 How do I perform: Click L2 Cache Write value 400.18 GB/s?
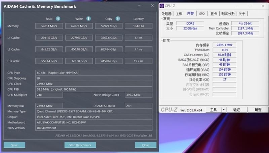click(x=79, y=49)
